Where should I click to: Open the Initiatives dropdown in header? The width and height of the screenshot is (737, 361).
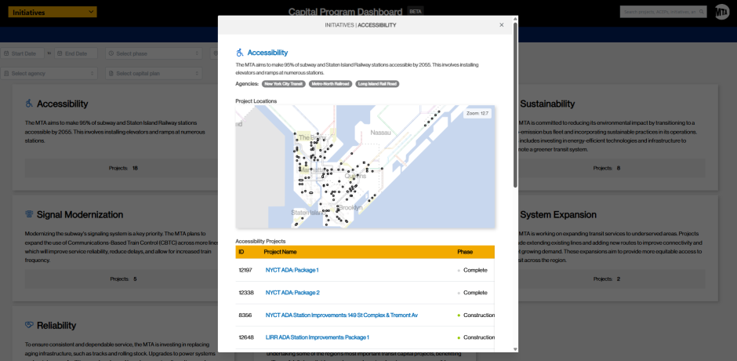pyautogui.click(x=53, y=13)
